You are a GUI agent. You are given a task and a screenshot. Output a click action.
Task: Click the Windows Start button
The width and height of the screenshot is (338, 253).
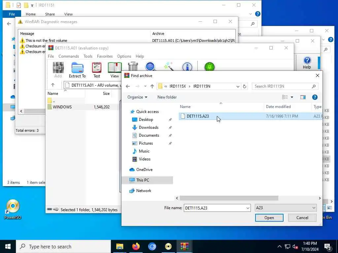(x=8, y=246)
